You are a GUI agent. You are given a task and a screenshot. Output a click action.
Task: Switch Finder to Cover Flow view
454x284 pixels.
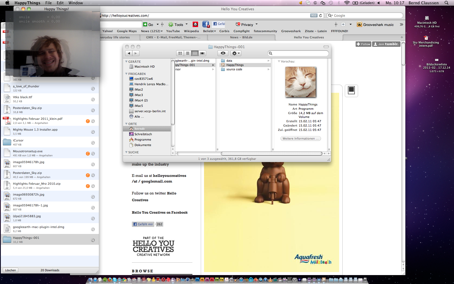[202, 53]
